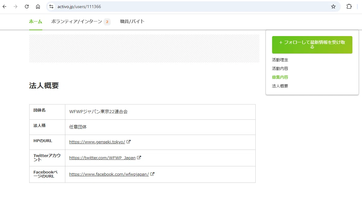Reload the activo.jp page
362x199 pixels.
click(x=27, y=7)
